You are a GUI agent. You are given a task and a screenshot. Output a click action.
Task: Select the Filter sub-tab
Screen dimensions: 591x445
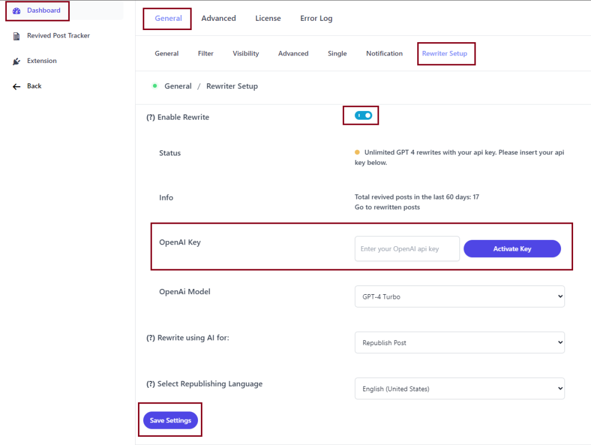coord(205,54)
